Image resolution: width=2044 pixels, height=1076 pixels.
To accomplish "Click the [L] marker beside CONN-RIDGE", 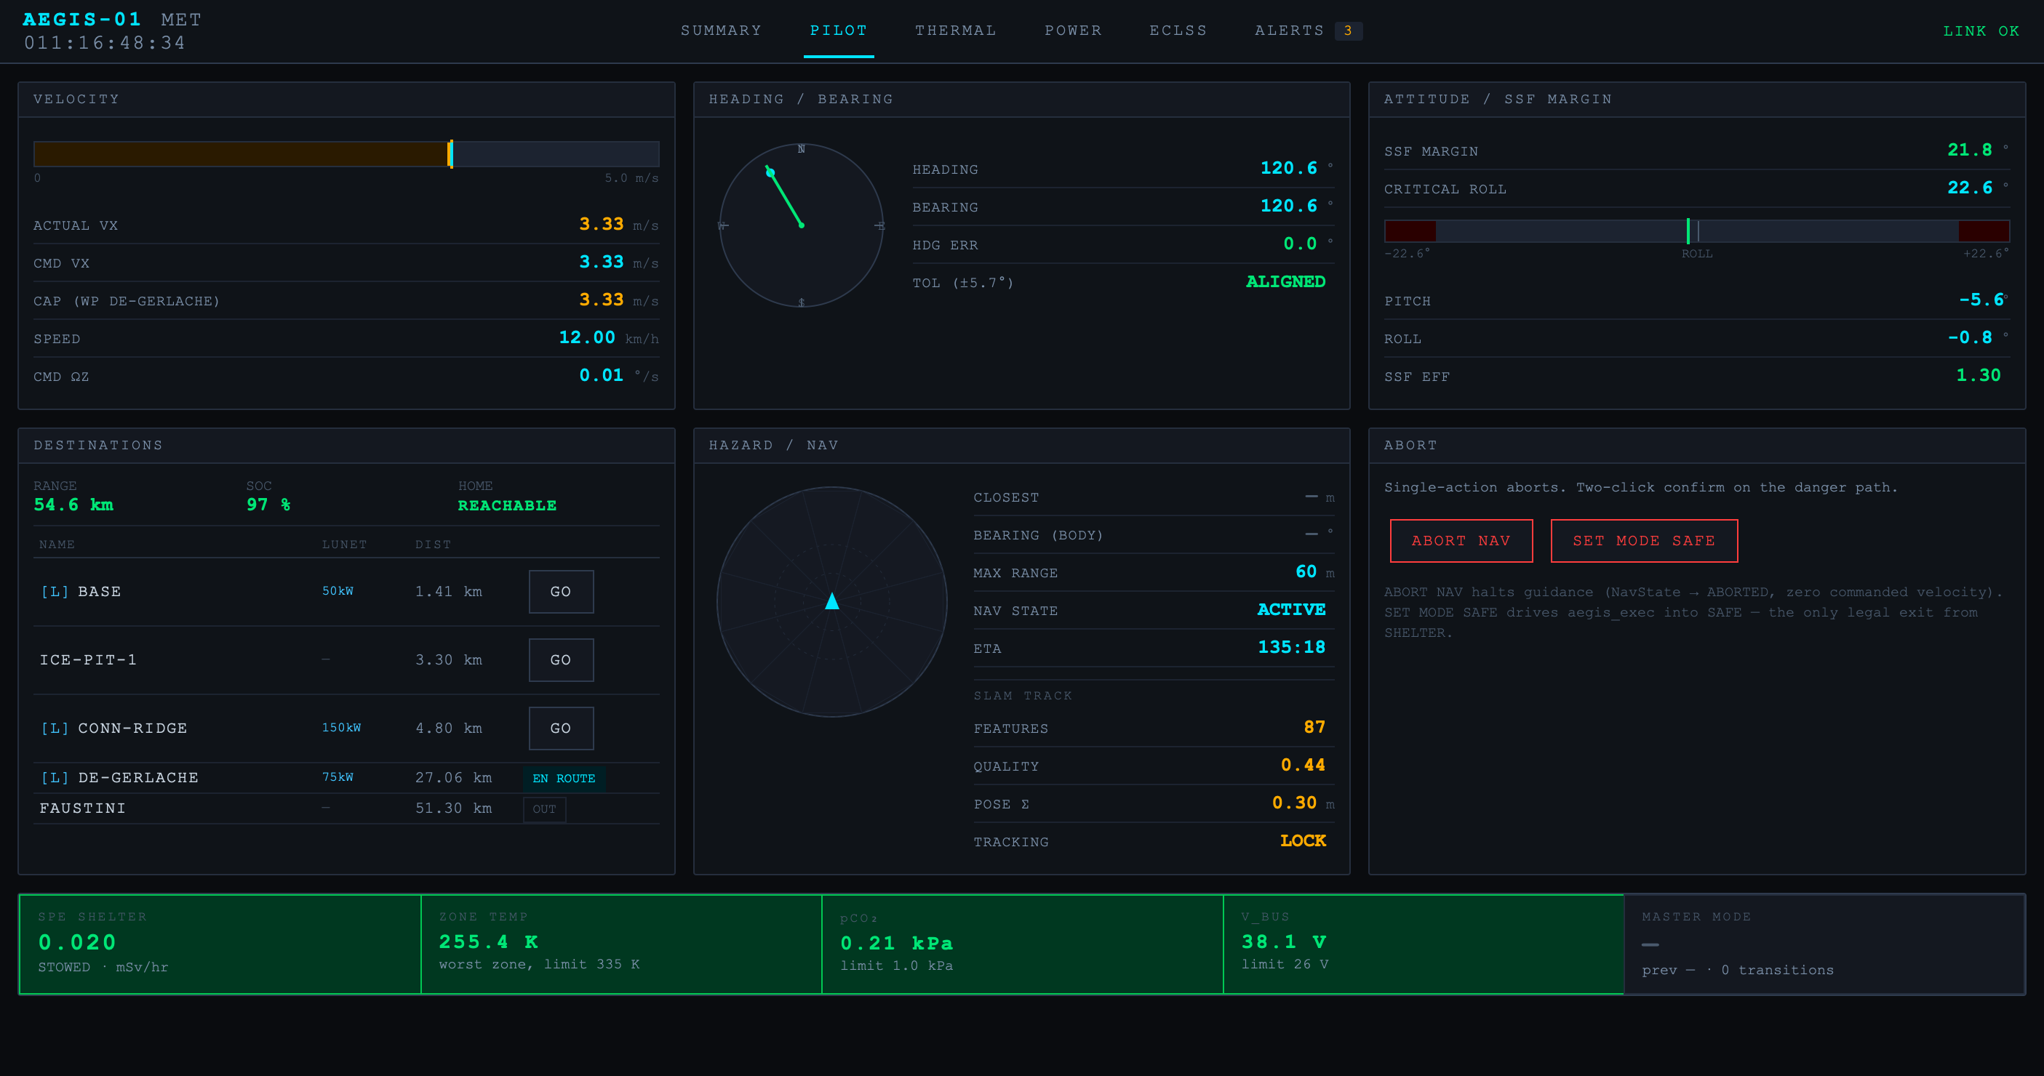I will 55,728.
